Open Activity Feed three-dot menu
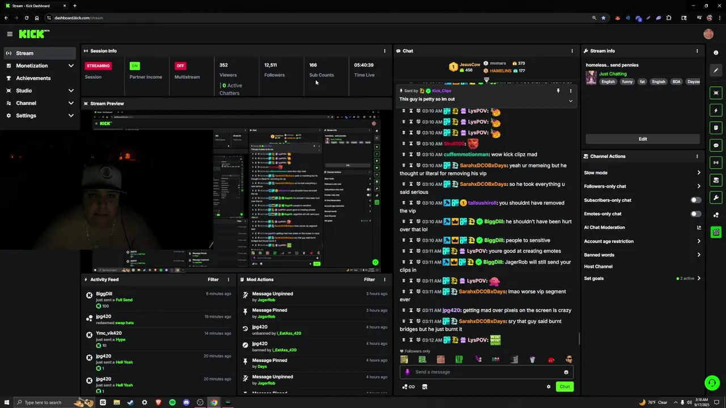This screenshot has width=726, height=408. (229, 279)
